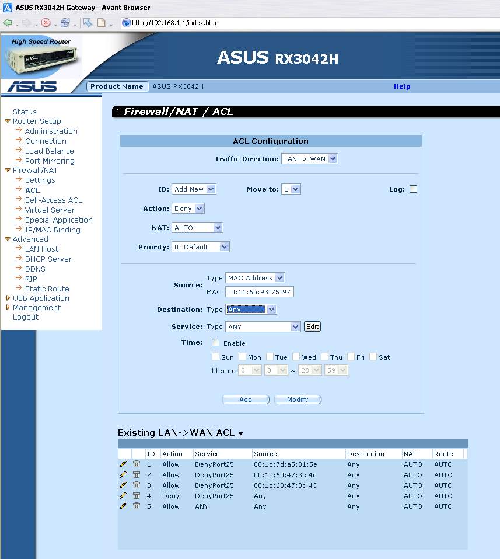Delete ACL rule 3 with trash icon

137,485
